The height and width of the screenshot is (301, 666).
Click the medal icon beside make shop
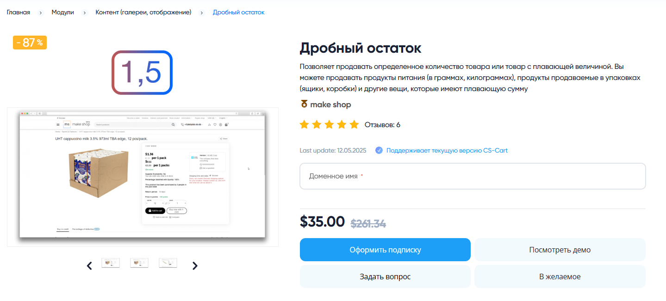(304, 104)
